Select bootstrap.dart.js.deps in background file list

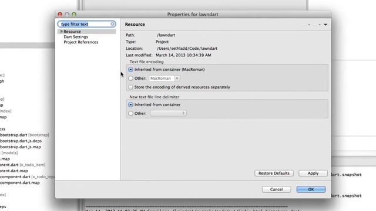tap(21, 141)
